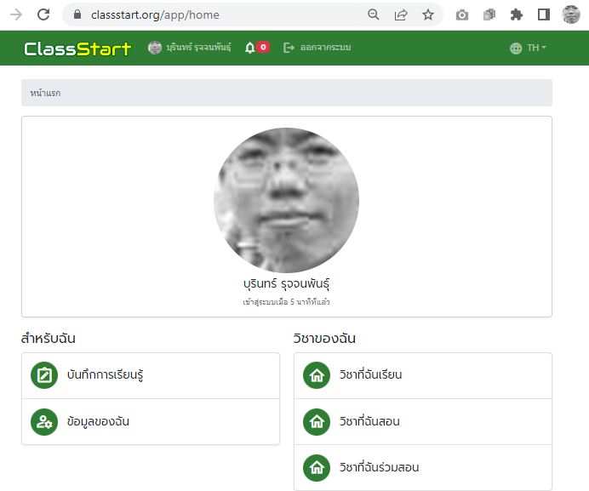
Task: Click the สำหรับฉัน section heading
Action: (x=48, y=339)
